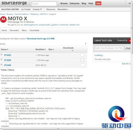The width and height of the screenshot is (133, 130).
Task: Click the red Jobs badge in the top navigation
Action: 98,3
